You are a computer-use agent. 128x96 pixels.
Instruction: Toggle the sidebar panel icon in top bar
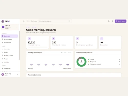pos(24,21)
